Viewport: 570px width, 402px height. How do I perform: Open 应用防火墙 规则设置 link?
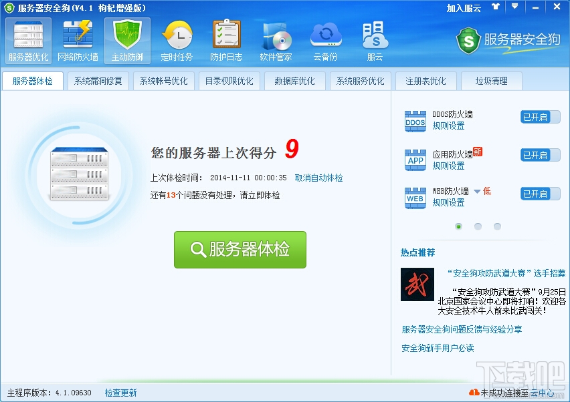point(449,166)
